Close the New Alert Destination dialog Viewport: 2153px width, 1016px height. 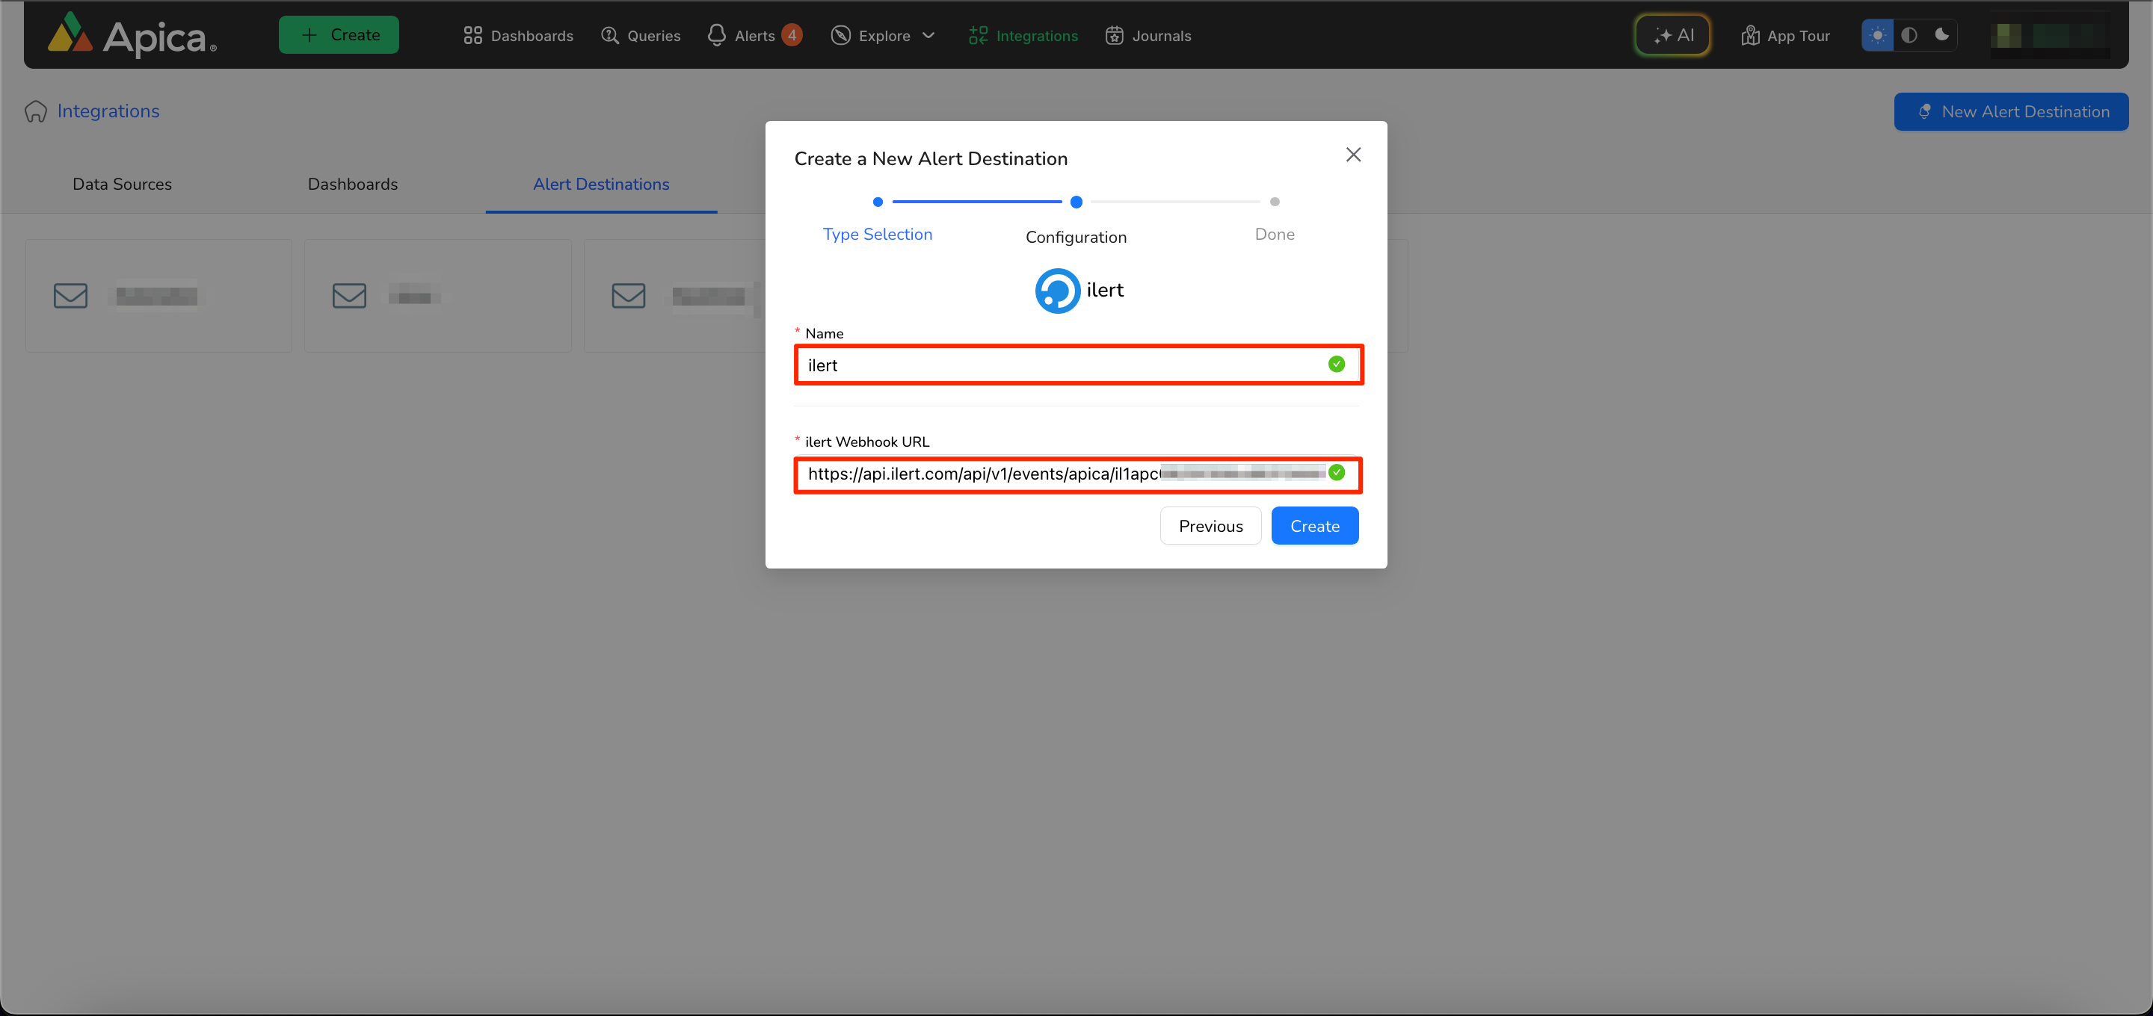1353,155
